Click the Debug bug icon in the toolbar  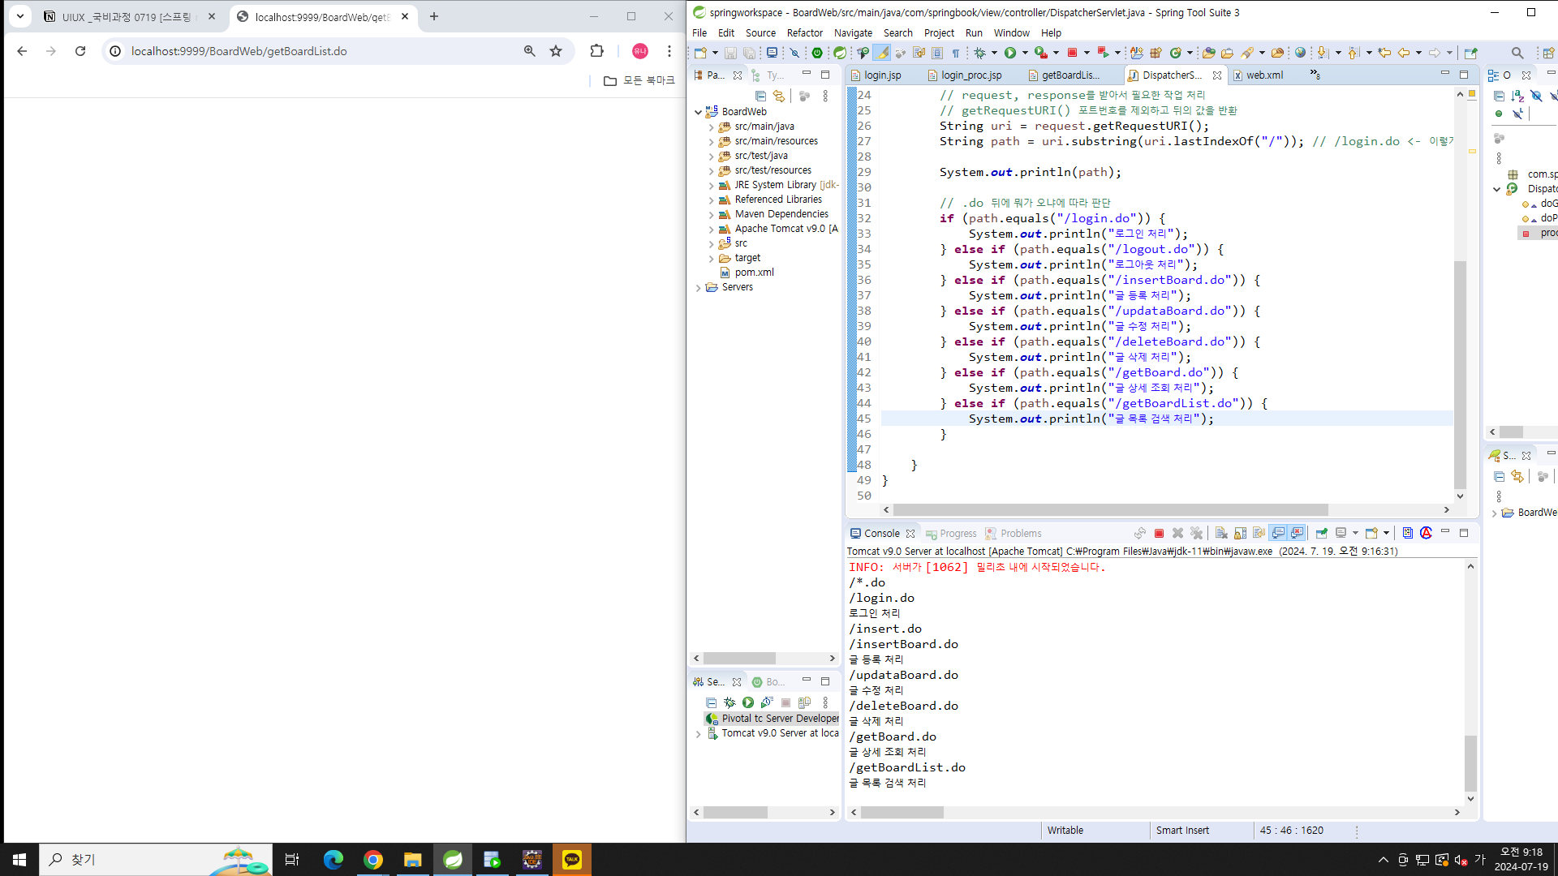pyautogui.click(x=979, y=53)
